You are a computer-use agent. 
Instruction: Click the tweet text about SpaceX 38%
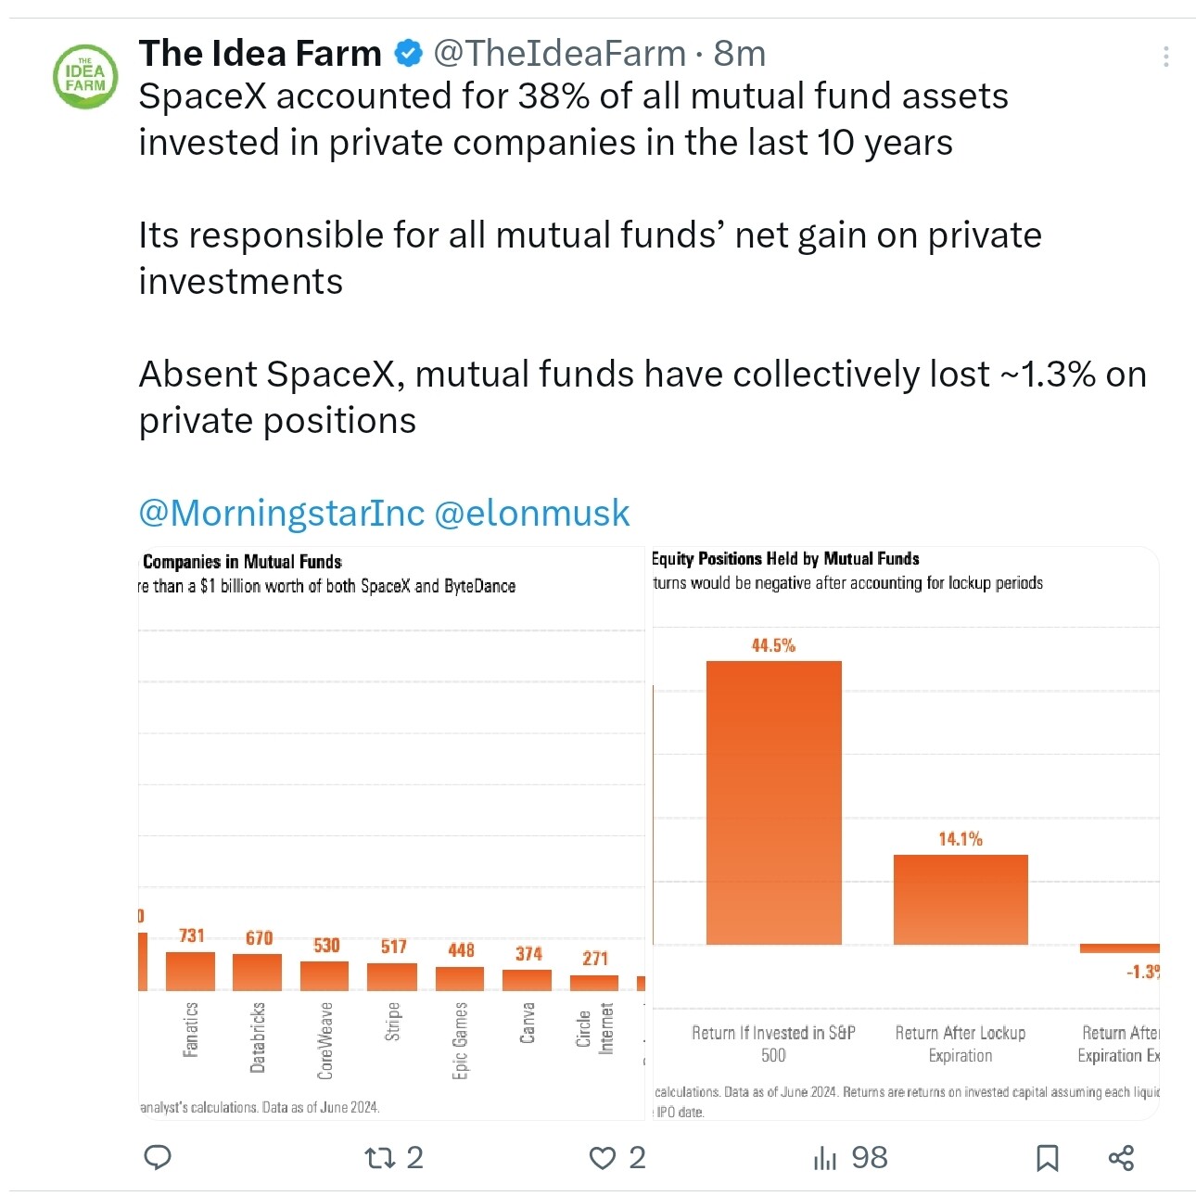573,119
